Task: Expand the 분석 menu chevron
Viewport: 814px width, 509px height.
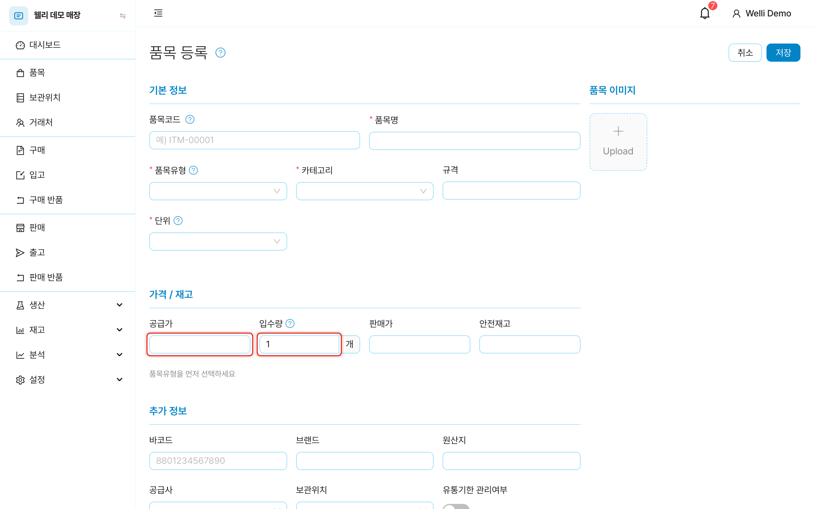Action: pos(119,355)
